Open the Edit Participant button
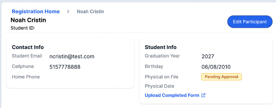 pyautogui.click(x=250, y=22)
